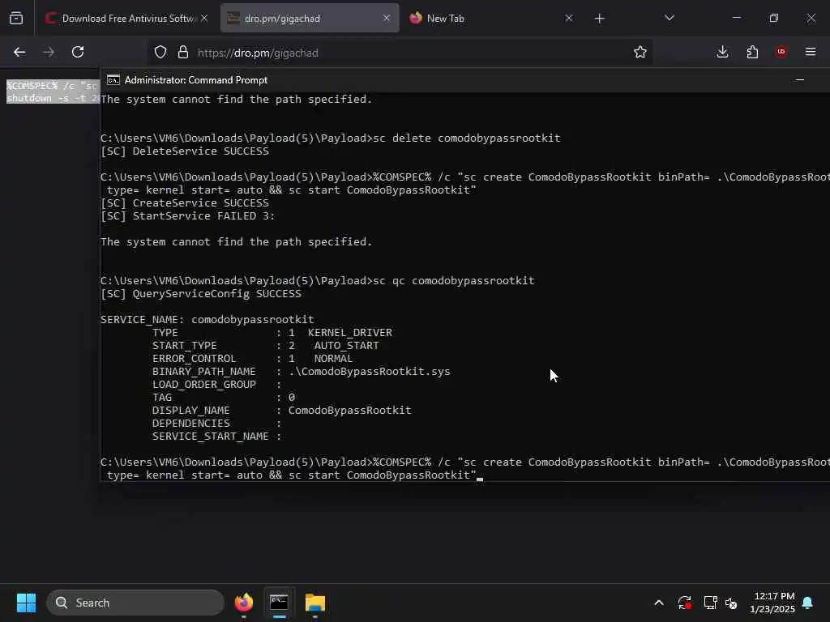Click the DISPLAY_NAME ComodoBypassRootkit value

point(349,411)
